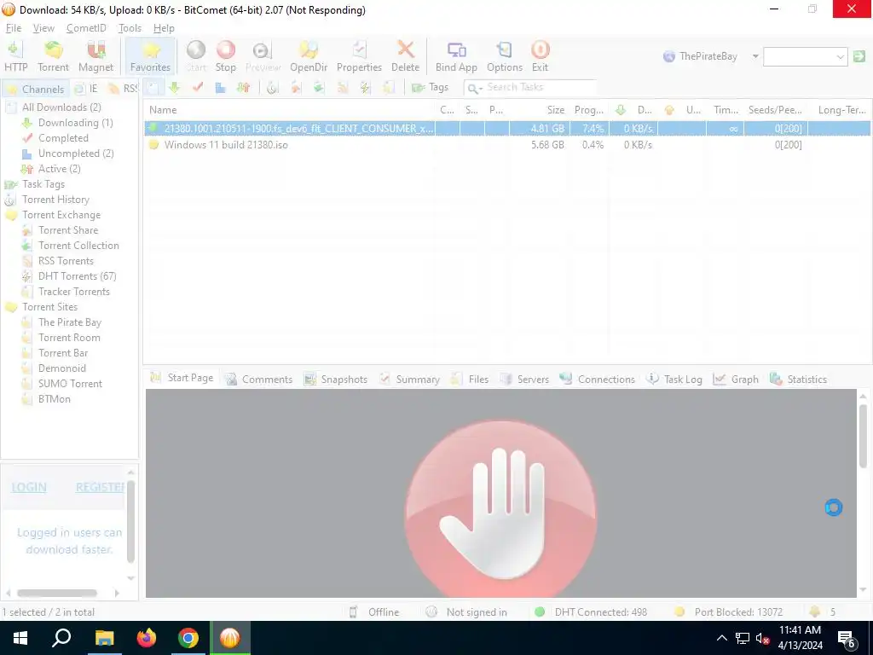Open the File menu

(14, 28)
